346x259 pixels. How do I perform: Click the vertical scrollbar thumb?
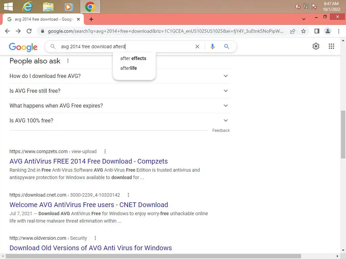[343, 134]
